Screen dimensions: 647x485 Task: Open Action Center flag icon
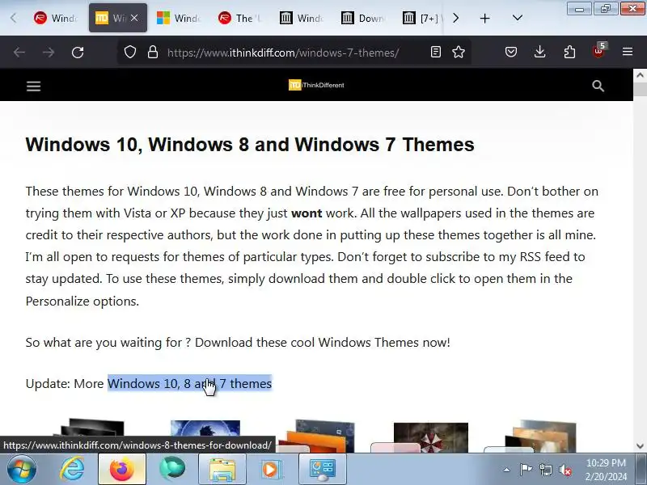(526, 470)
